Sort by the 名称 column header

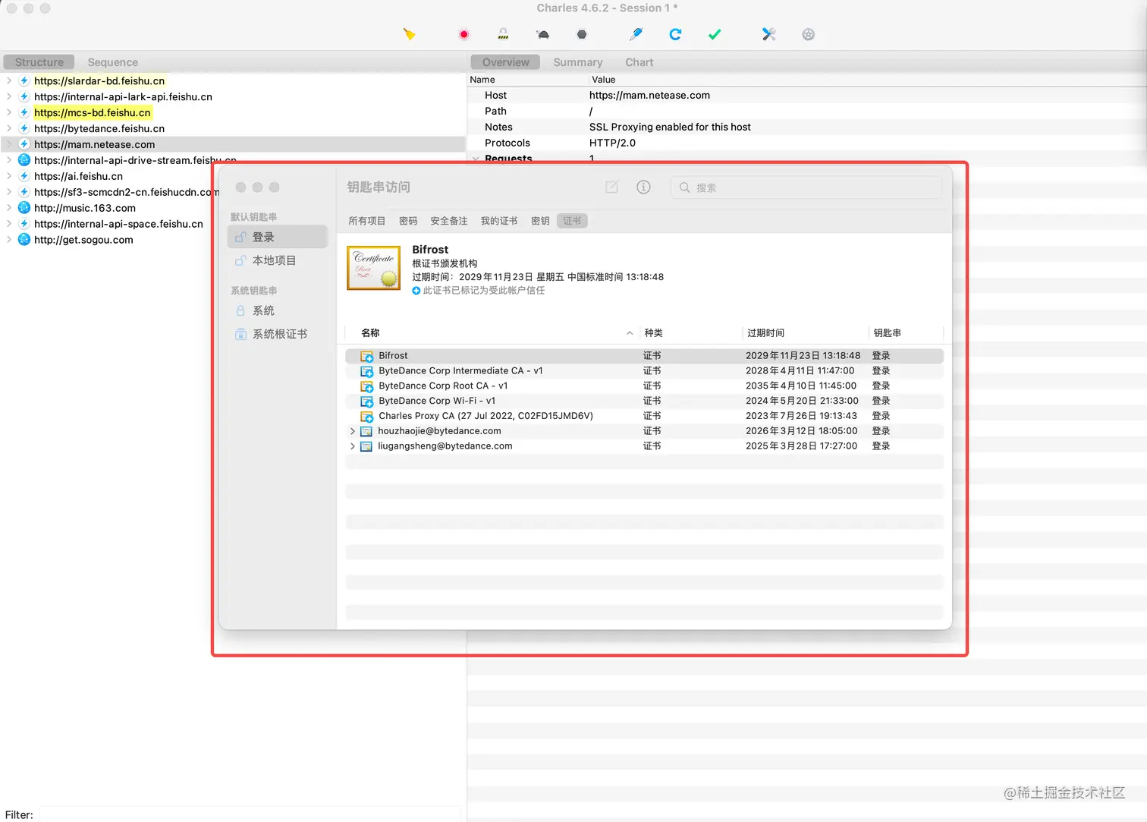tap(492, 333)
